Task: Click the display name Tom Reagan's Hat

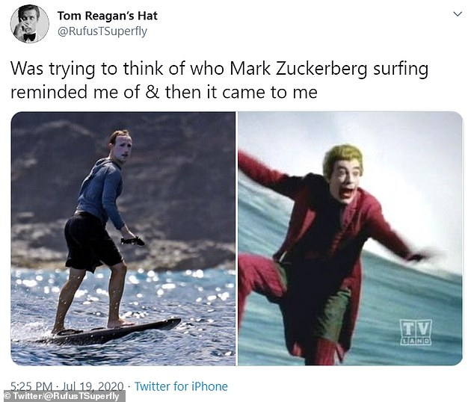Action: 108,16
